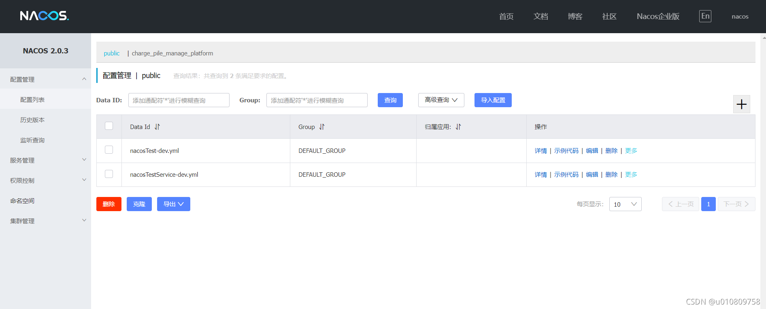766x309 pixels.
Task: Sort by Data Id column arrows
Action: [x=157, y=127]
